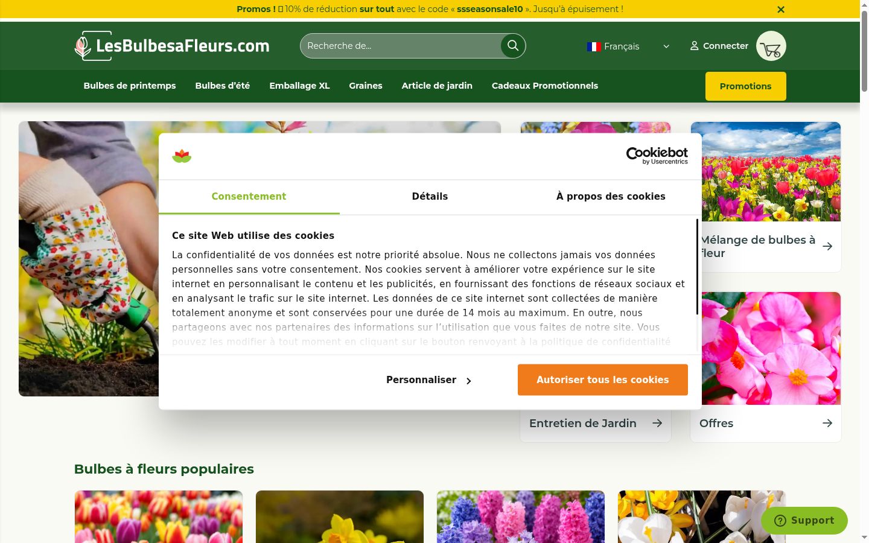
Task: Click the chevron next to Personnaliser
Action: (x=469, y=381)
